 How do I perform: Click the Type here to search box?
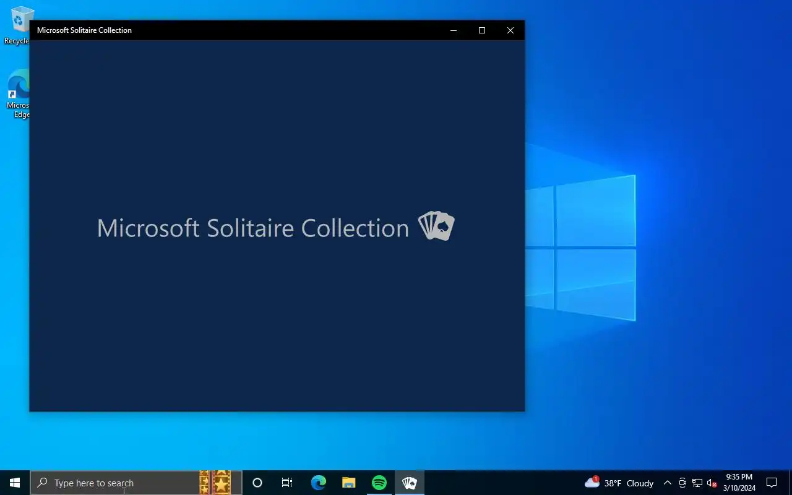(x=136, y=483)
